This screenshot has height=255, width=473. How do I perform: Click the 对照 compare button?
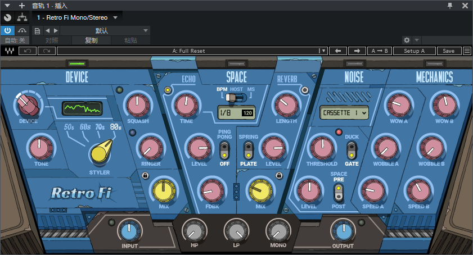[52, 40]
